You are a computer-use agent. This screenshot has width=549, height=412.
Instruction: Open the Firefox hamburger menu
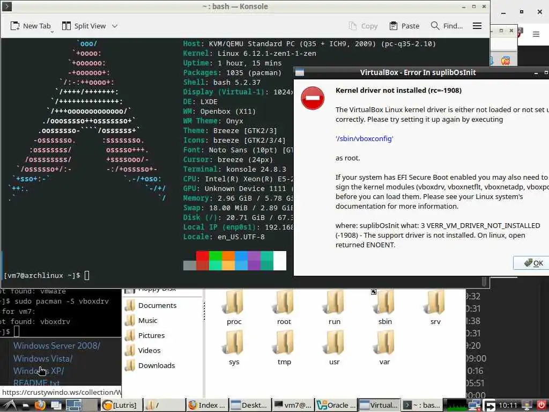click(x=536, y=34)
